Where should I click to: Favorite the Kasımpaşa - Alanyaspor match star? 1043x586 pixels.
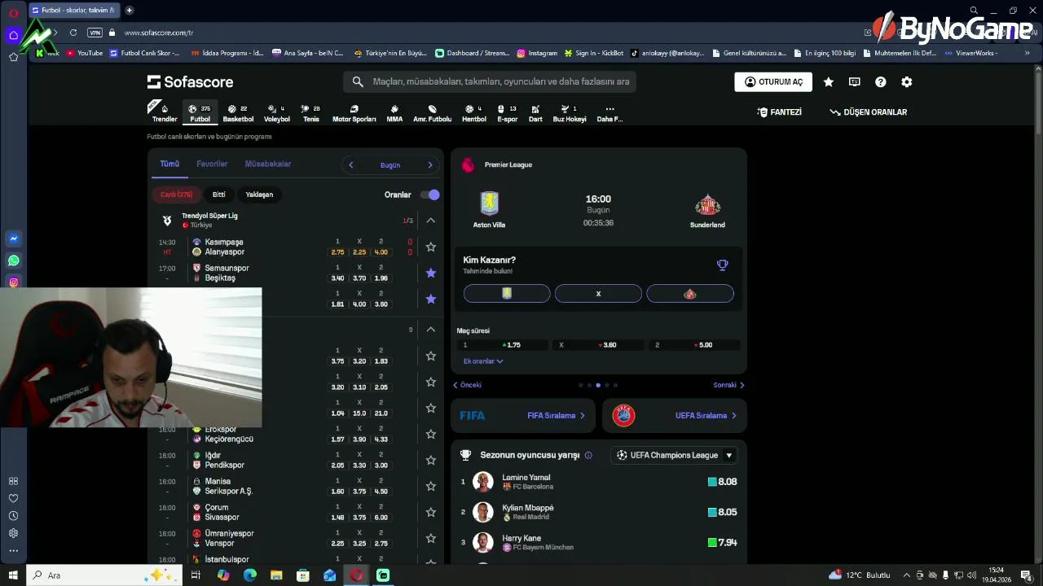[431, 247]
